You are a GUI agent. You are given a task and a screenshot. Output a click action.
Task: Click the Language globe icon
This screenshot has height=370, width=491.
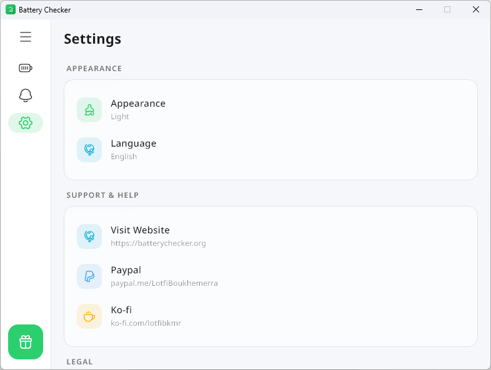(x=89, y=150)
